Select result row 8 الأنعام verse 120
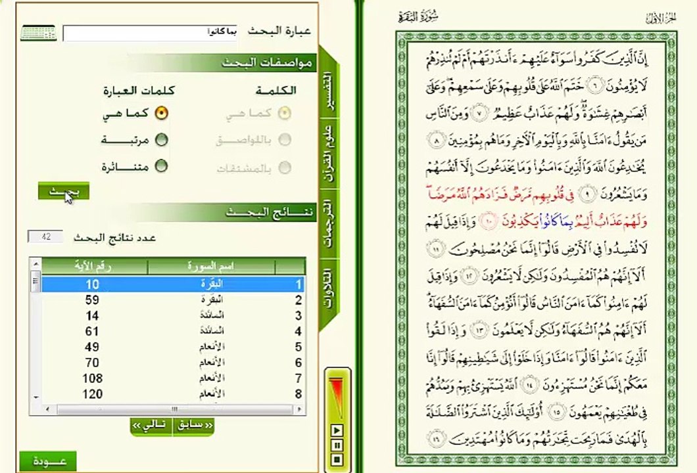This screenshot has width=697, height=473. (174, 394)
